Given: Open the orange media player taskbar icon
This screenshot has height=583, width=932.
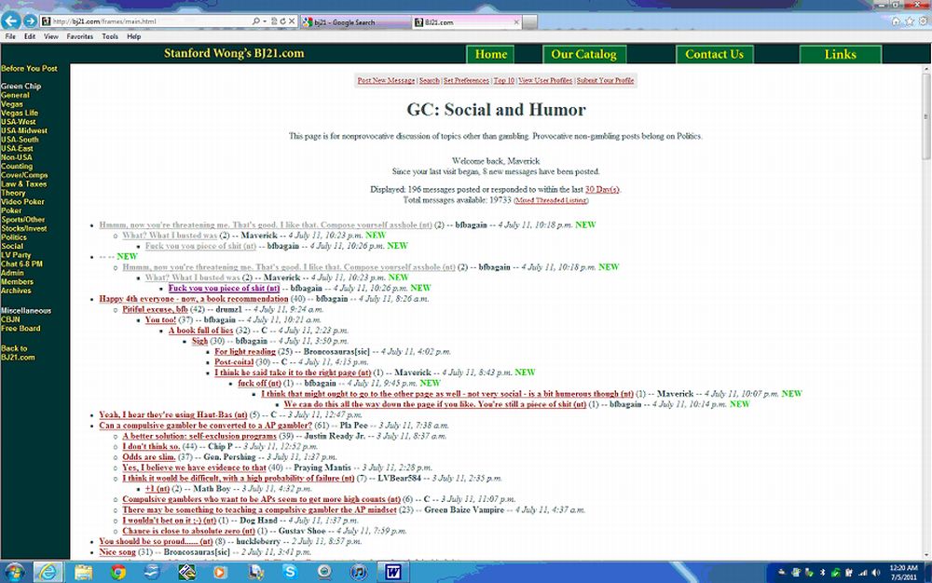Looking at the screenshot, I should click(219, 572).
